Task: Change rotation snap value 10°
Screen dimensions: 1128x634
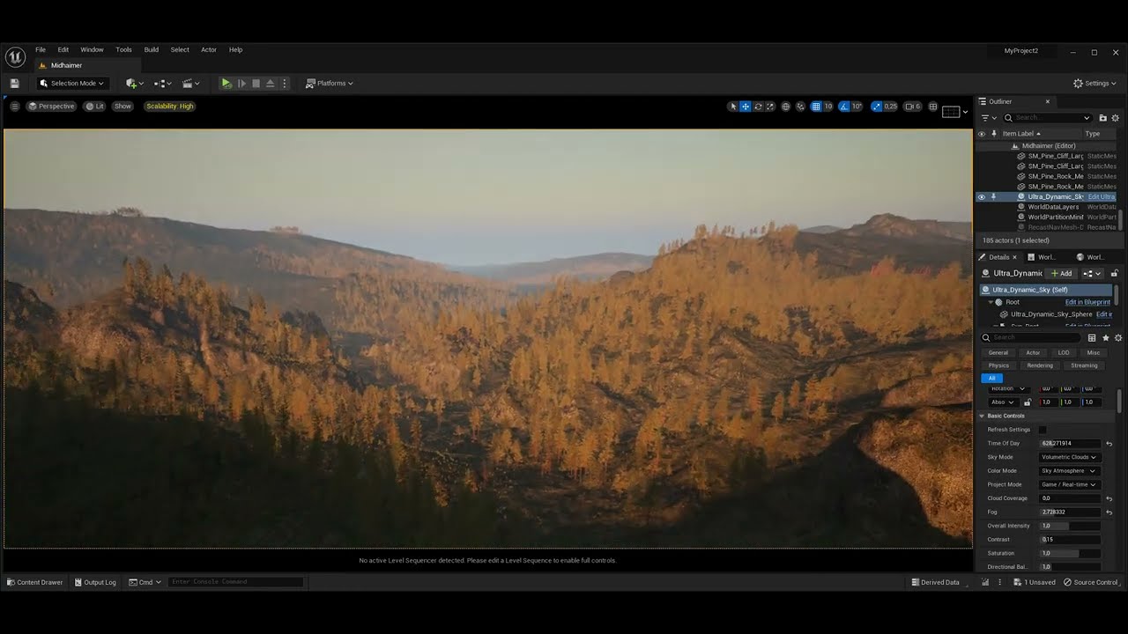Action: tap(857, 107)
